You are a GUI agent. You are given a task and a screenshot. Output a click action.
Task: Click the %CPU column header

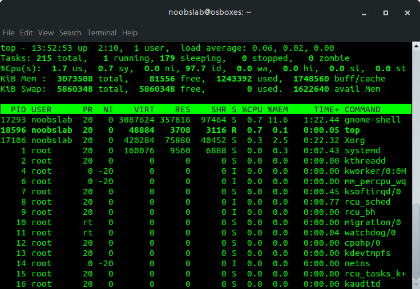(252, 109)
